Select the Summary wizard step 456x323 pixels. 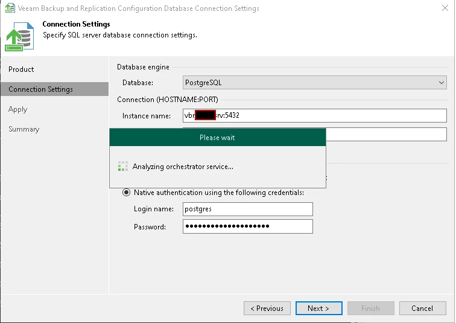[x=24, y=129]
